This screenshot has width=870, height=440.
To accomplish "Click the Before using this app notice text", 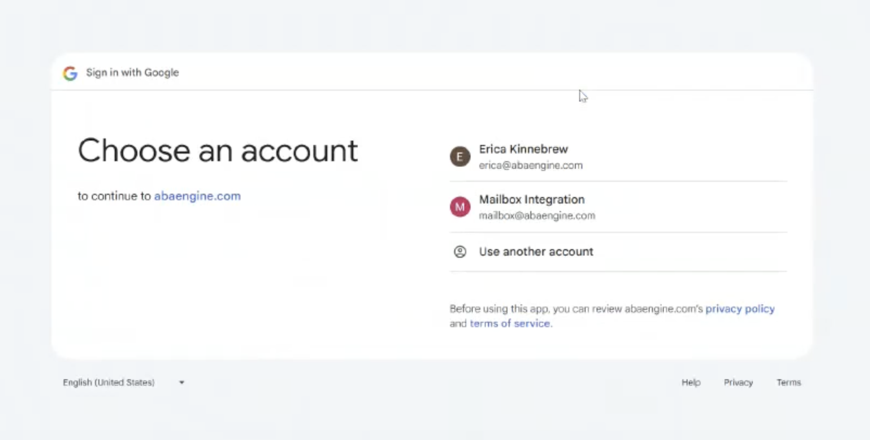I will pyautogui.click(x=576, y=309).
